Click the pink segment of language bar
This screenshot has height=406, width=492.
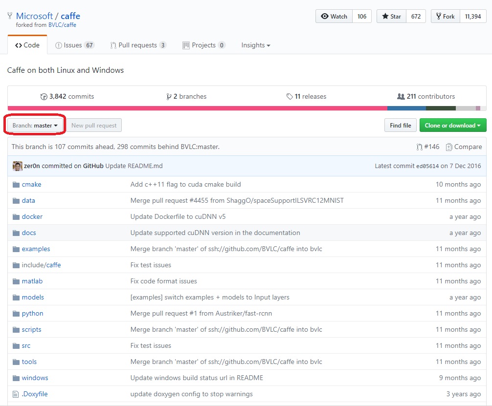point(198,108)
